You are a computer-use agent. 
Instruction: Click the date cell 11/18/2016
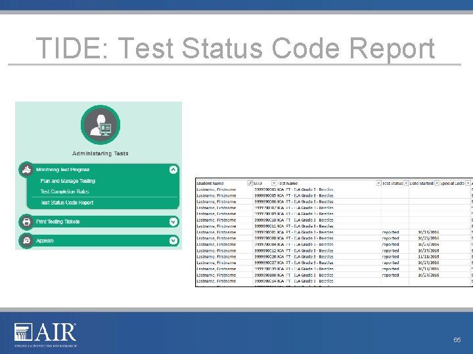point(428,257)
